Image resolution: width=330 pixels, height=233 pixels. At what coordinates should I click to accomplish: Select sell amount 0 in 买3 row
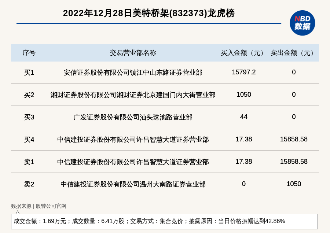pyautogui.click(x=294, y=117)
